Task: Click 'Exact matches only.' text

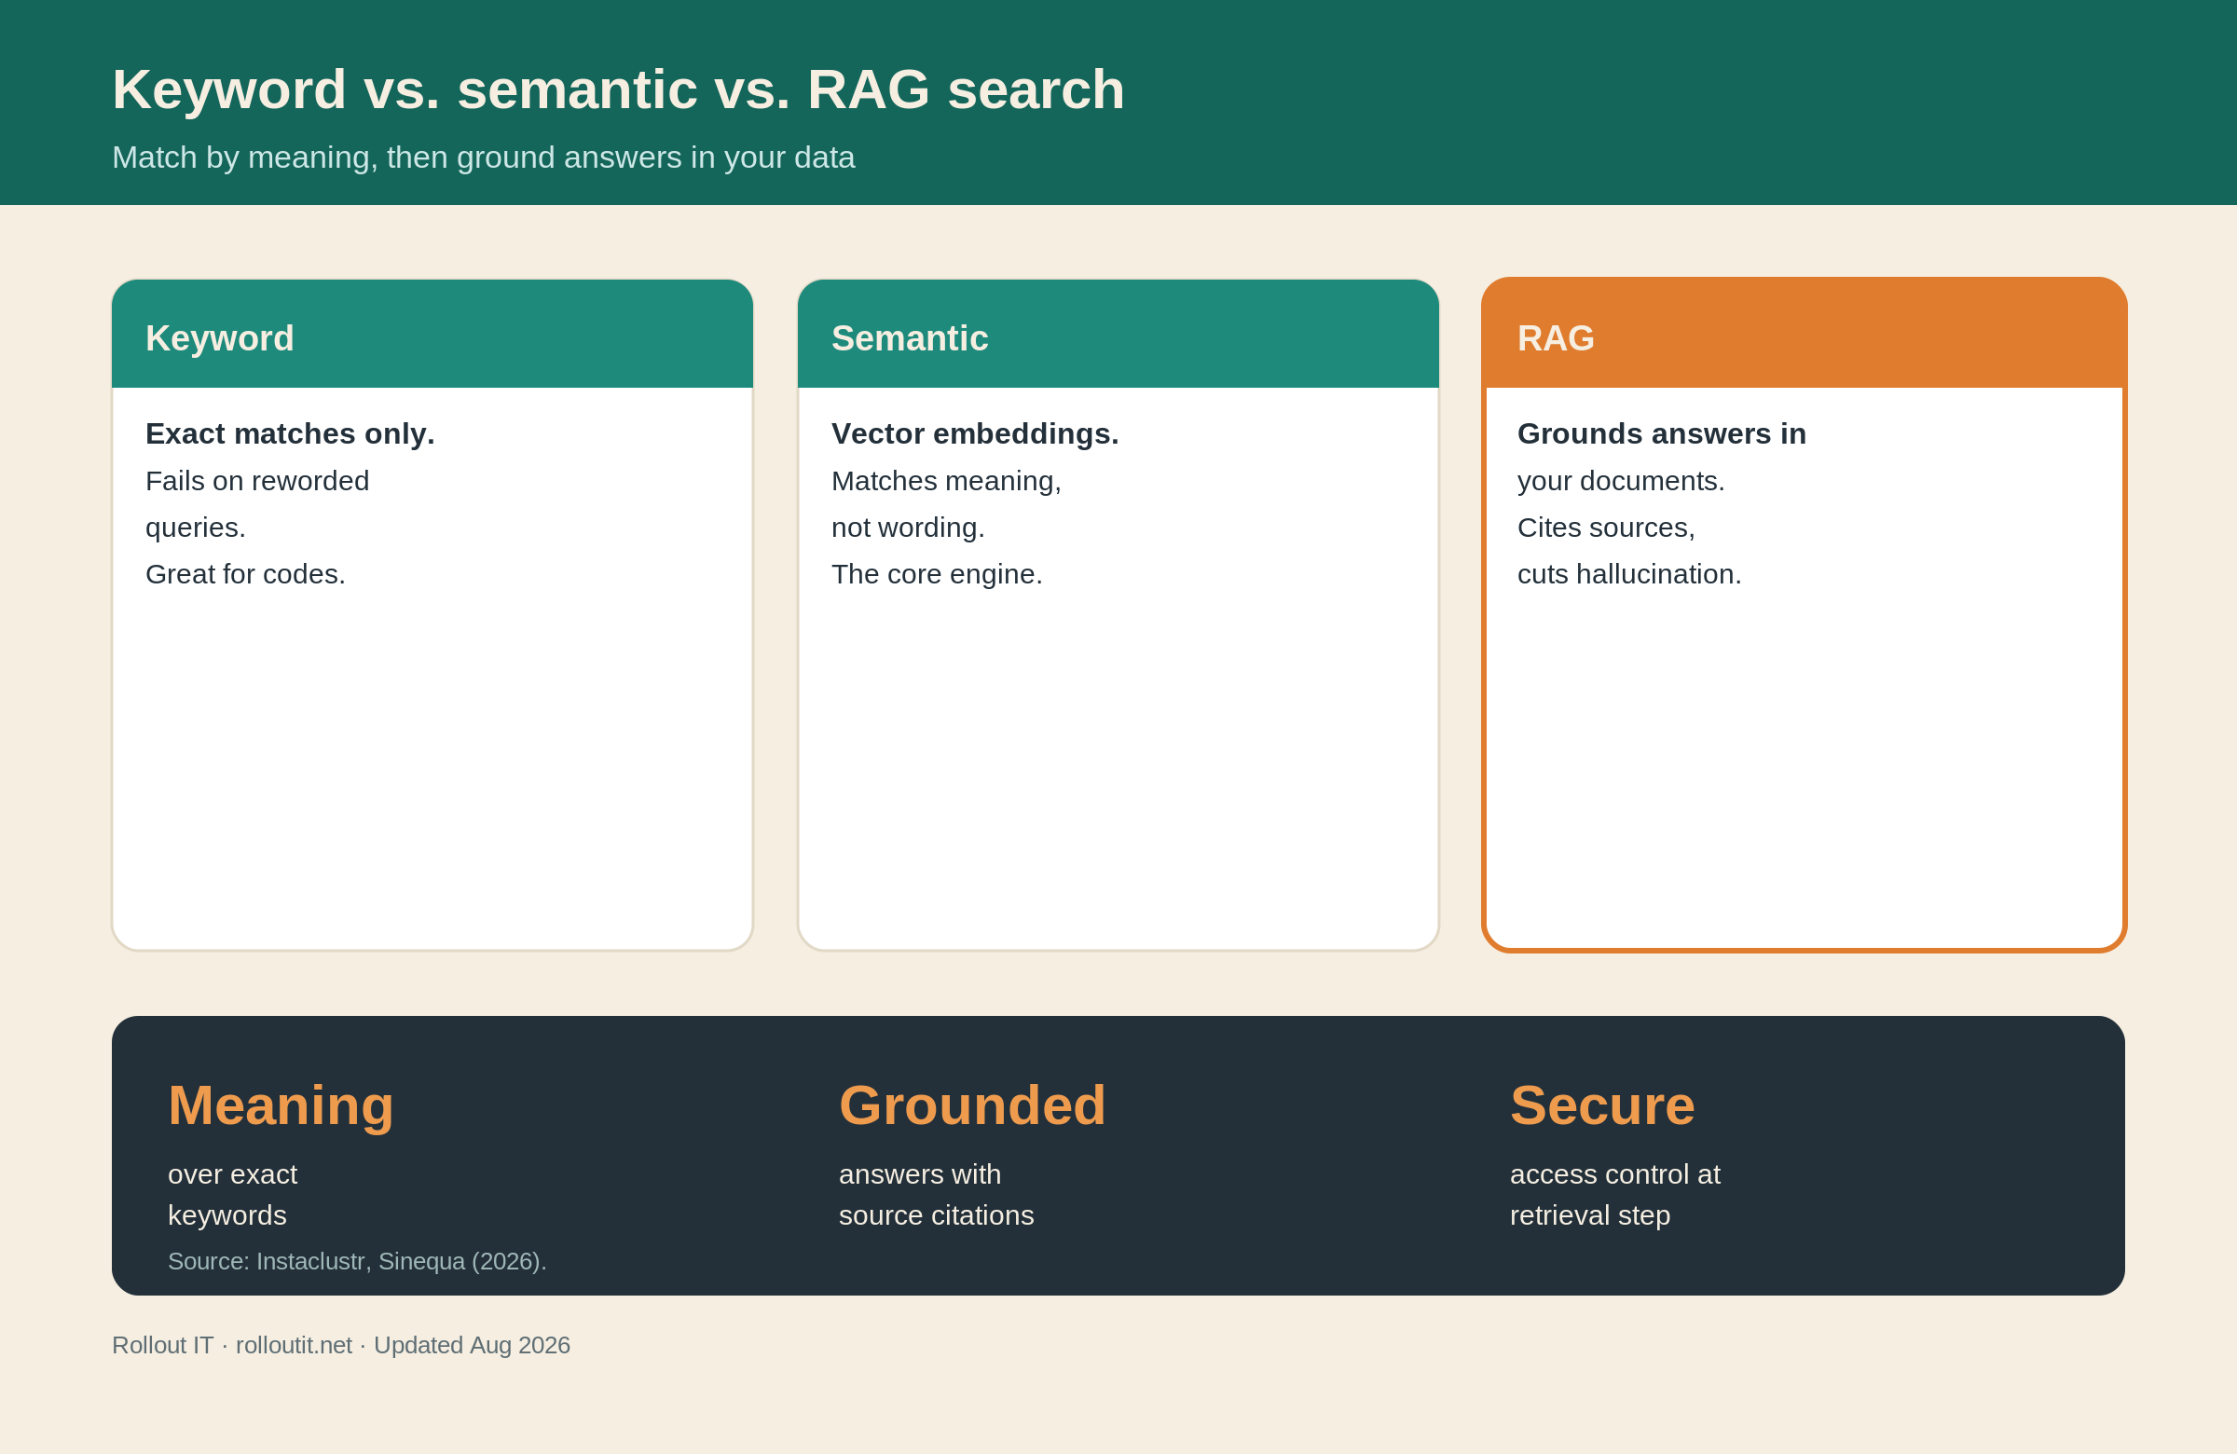Action: click(x=290, y=433)
